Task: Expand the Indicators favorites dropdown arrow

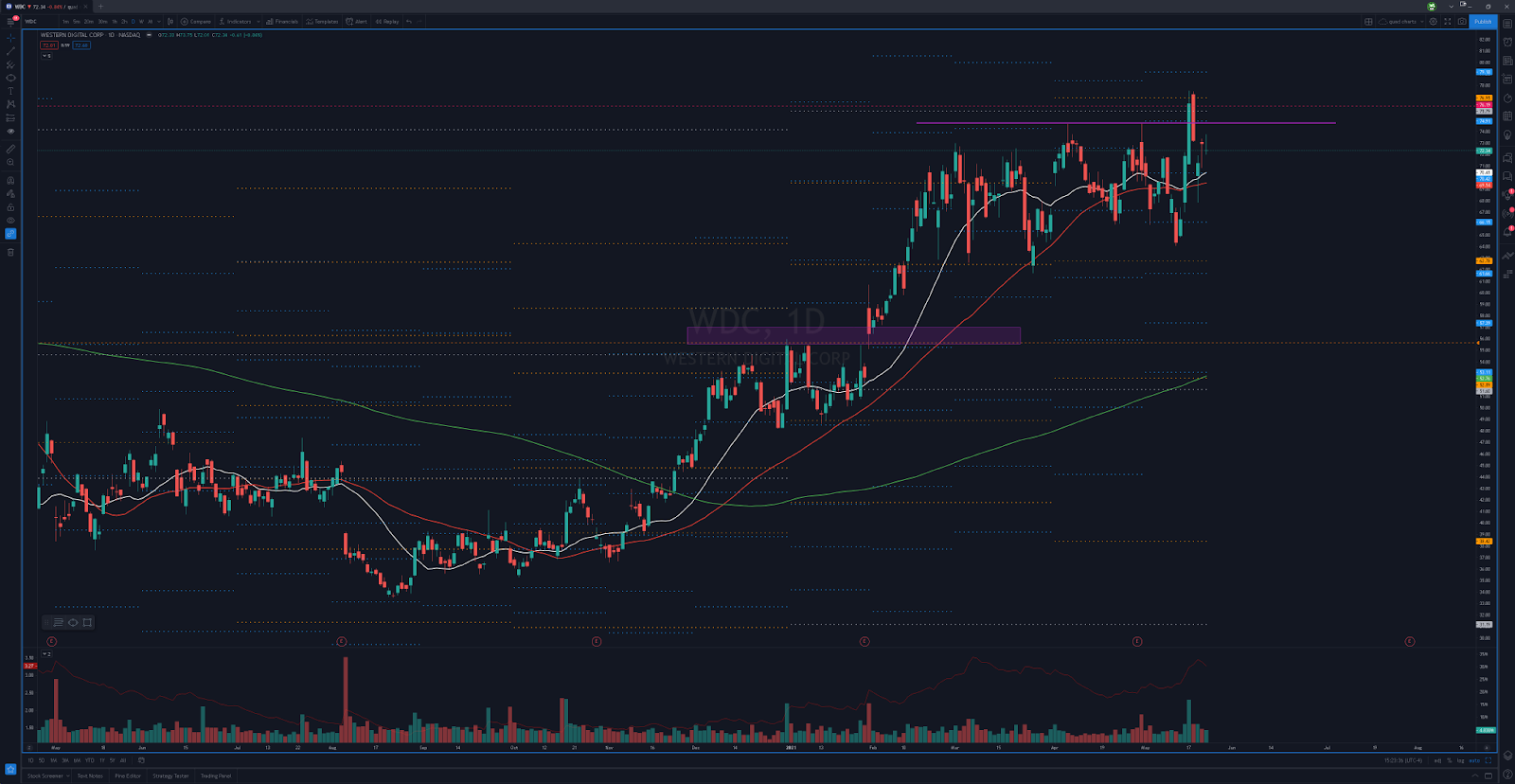Action: tap(258, 22)
